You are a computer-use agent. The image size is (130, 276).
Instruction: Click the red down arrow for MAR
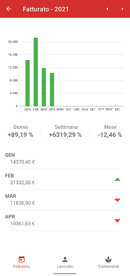[x=117, y=200]
